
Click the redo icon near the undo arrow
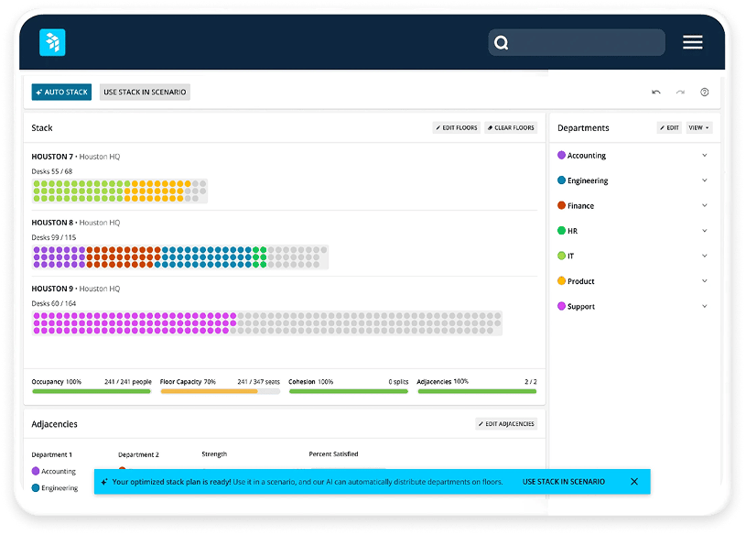point(679,92)
